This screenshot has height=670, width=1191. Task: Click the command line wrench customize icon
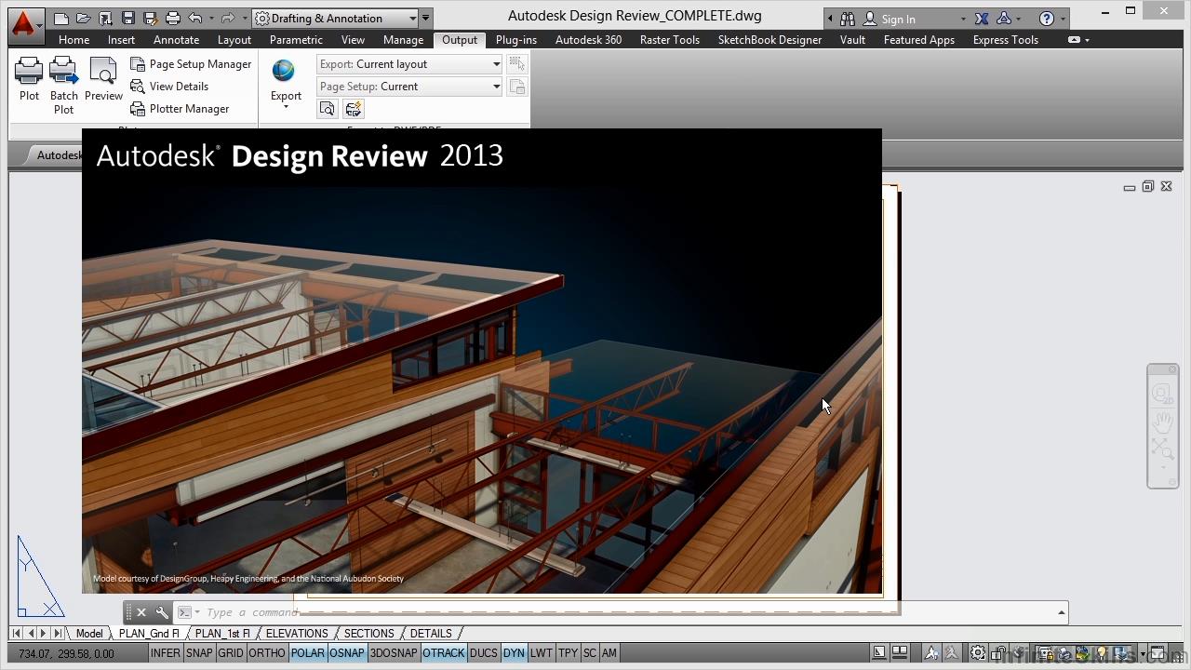(x=162, y=612)
